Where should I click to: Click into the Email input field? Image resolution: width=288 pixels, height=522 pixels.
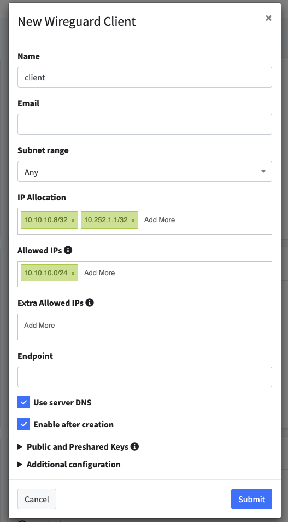point(145,124)
